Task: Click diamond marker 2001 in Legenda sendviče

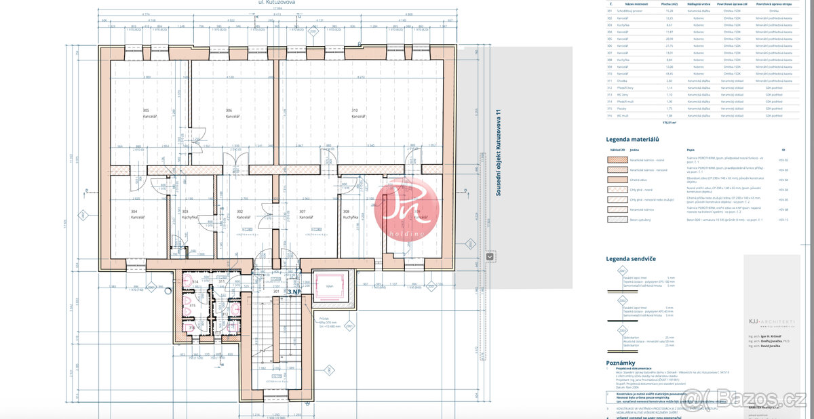Action: click(x=623, y=271)
